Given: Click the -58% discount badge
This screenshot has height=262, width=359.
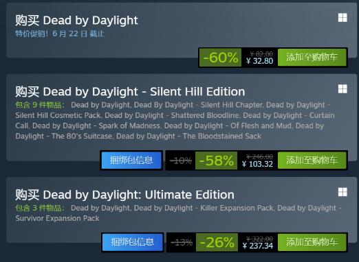Looking at the screenshot, I should tap(216, 160).
